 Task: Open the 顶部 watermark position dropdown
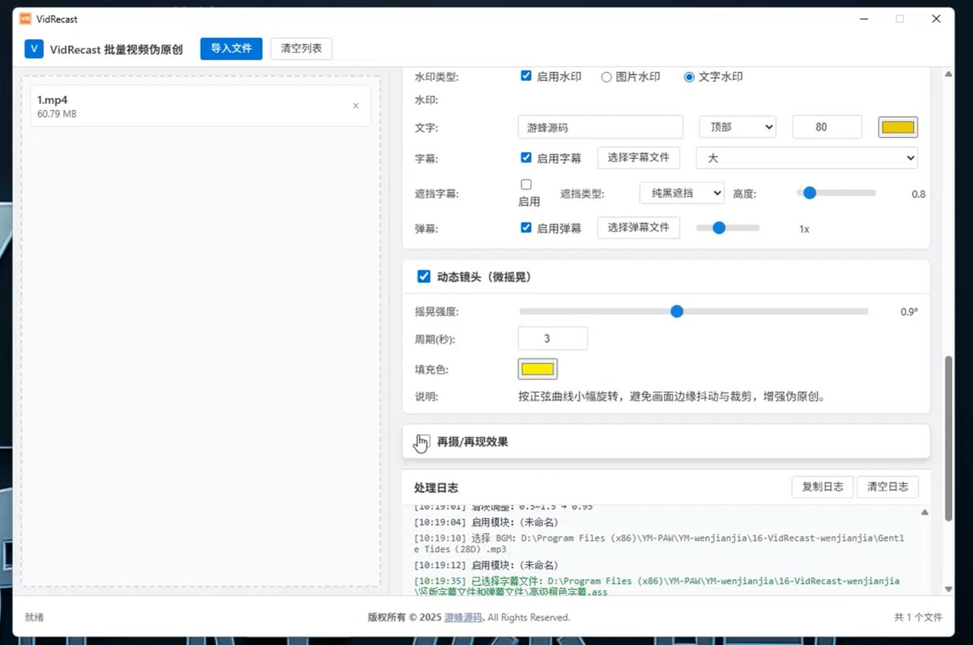[738, 127]
